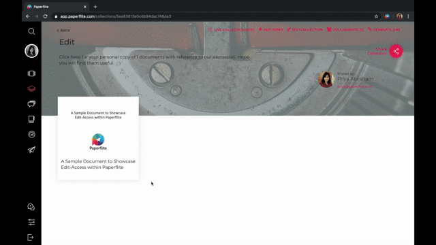The image size is (436, 245).
Task: Open the Chrome profile avatar in the toolbar
Action: (400, 16)
